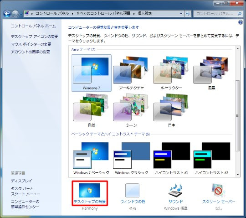Open デスクトップ アイコンの変更 link
Image resolution: width=246 pixels, height=218 pixels.
[x=35, y=36]
